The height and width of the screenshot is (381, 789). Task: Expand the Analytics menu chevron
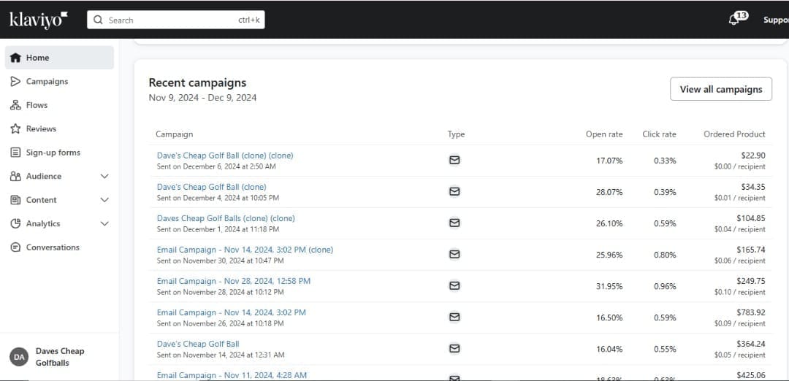tap(104, 223)
